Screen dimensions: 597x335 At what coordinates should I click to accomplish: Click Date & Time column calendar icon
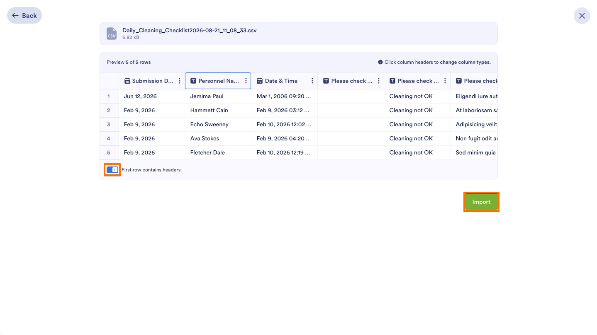pyautogui.click(x=260, y=81)
